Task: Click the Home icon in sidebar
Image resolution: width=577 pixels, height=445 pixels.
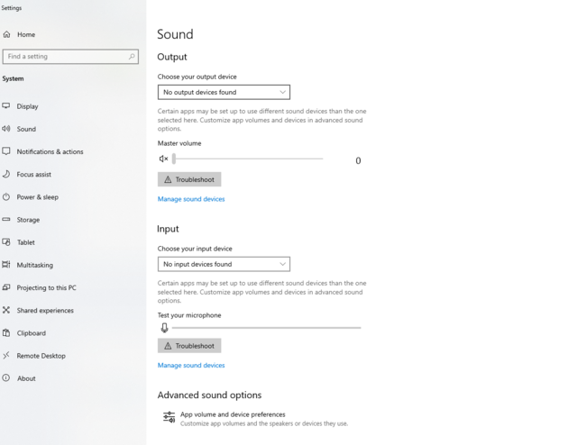Action: pos(7,34)
